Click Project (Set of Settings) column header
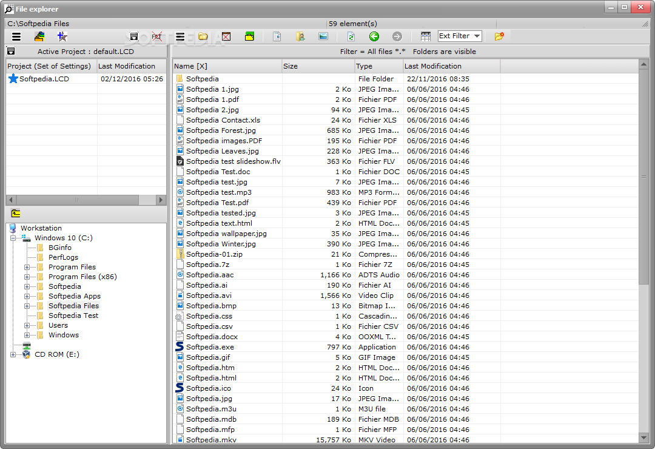The height and width of the screenshot is (449, 655). tap(52, 66)
